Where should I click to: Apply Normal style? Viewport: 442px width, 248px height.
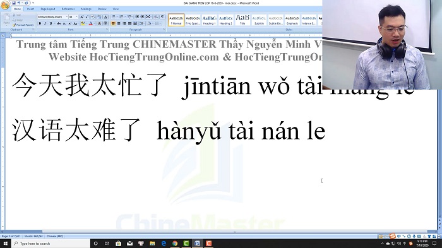coord(176,20)
